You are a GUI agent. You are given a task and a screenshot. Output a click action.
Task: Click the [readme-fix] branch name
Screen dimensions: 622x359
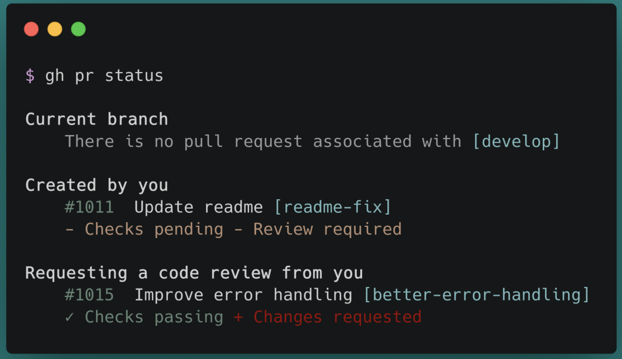pos(333,207)
